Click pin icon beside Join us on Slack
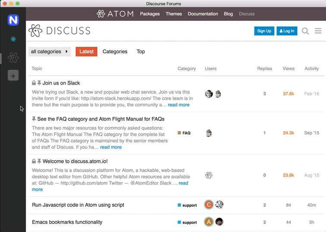The width and height of the screenshot is (326, 232). [x=39, y=83]
